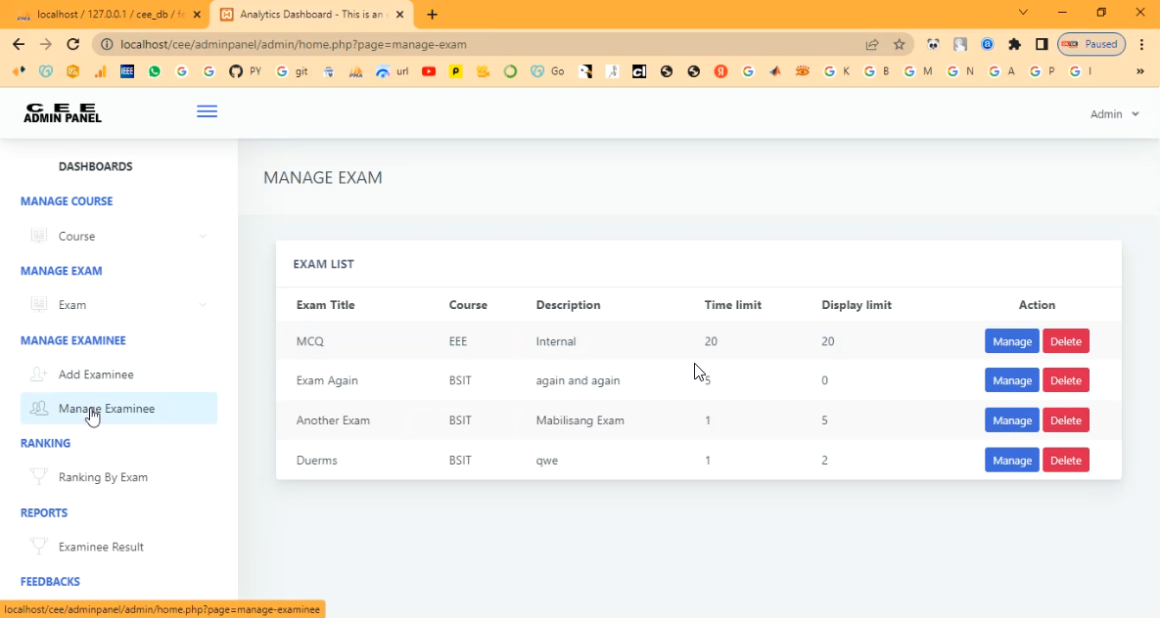Click Manage button for Another Exam
Viewport: 1160px width, 618px height.
1011,420
